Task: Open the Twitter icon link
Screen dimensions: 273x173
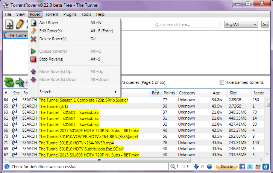Action: click(x=250, y=167)
